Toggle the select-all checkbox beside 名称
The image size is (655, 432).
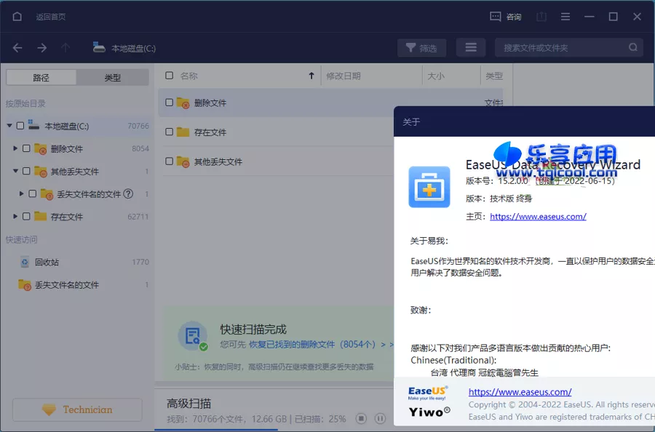(x=170, y=76)
